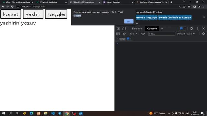Open Visual Studio Code from the taskbar
Screen dimensions: 207x116
coord(53,113)
